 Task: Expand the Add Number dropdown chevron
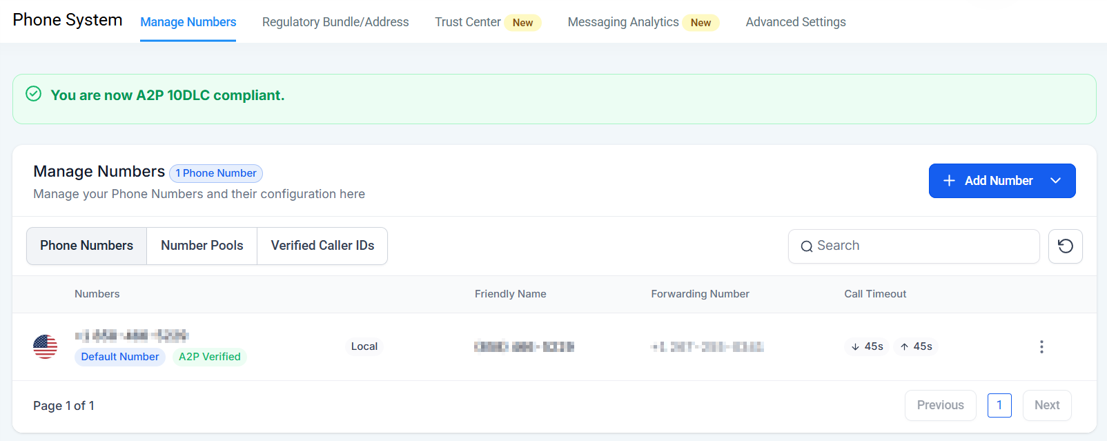coord(1055,181)
